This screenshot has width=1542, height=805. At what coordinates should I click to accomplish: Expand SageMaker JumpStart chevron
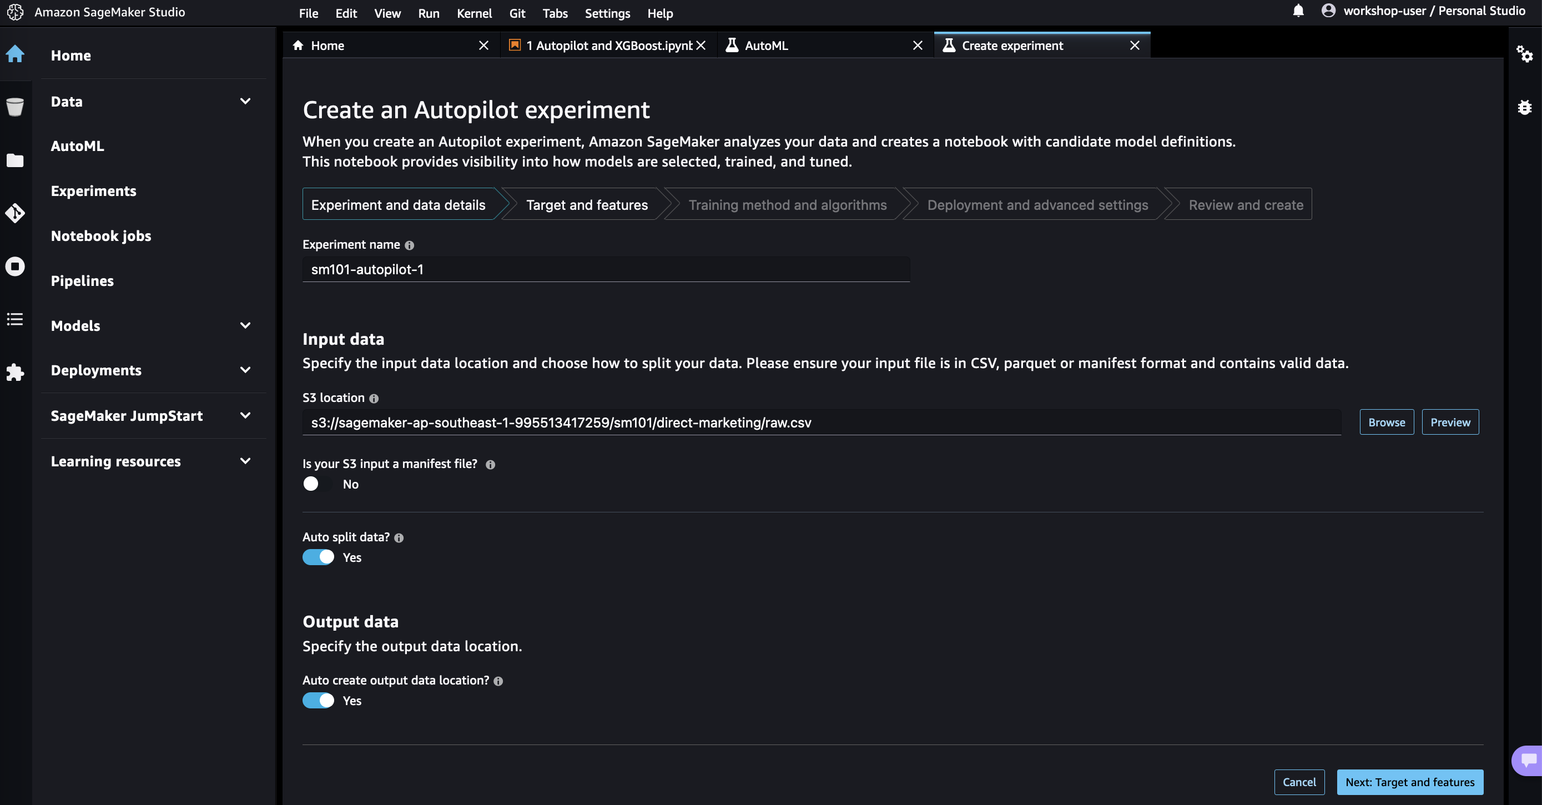tap(245, 415)
